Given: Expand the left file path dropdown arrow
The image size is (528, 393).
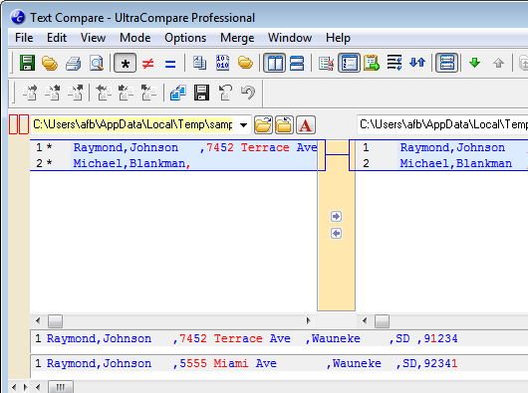Looking at the screenshot, I should (243, 125).
